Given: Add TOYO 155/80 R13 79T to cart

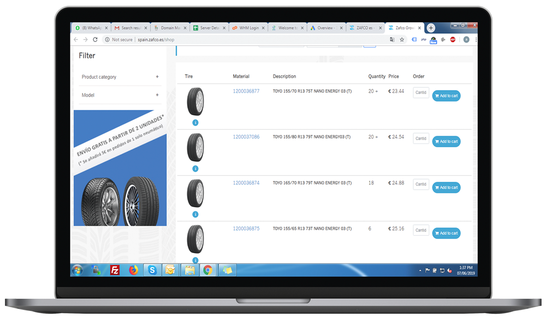Looking at the screenshot, I should click(446, 142).
